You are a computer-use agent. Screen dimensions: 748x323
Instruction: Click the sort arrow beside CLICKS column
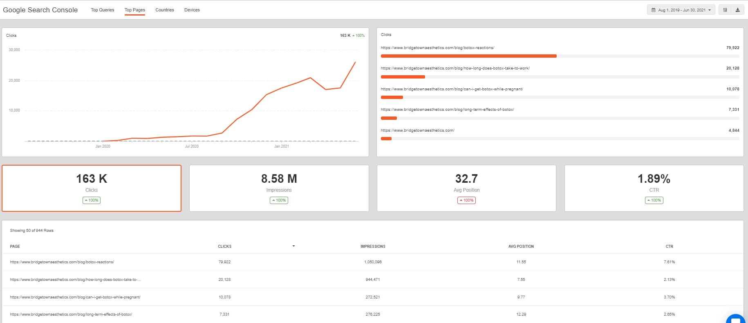(x=293, y=246)
